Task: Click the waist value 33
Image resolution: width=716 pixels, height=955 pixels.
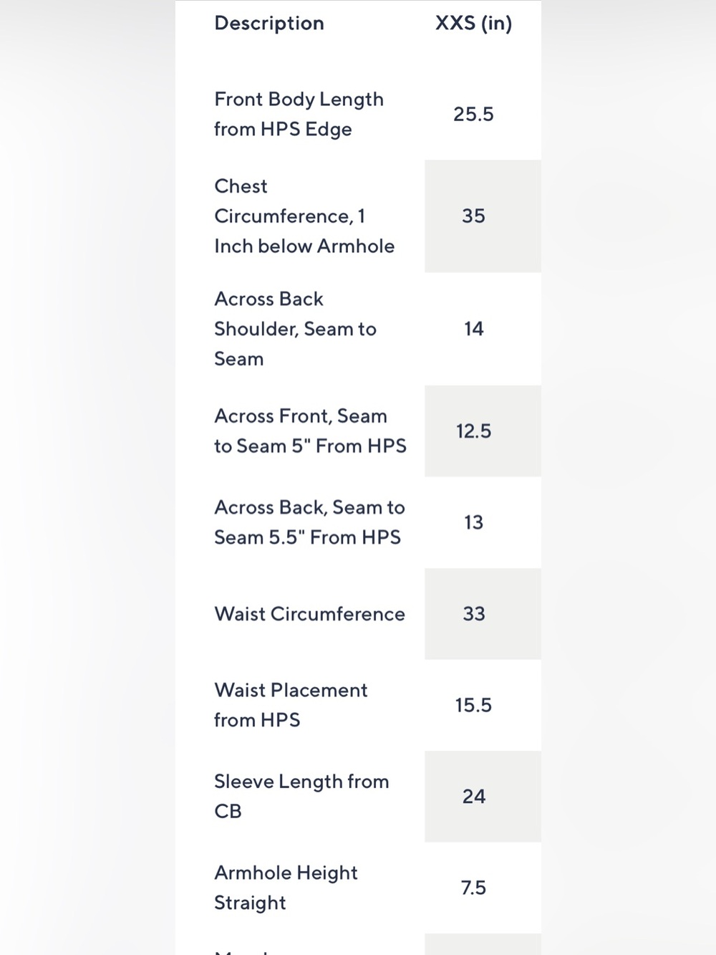Action: pos(473,614)
